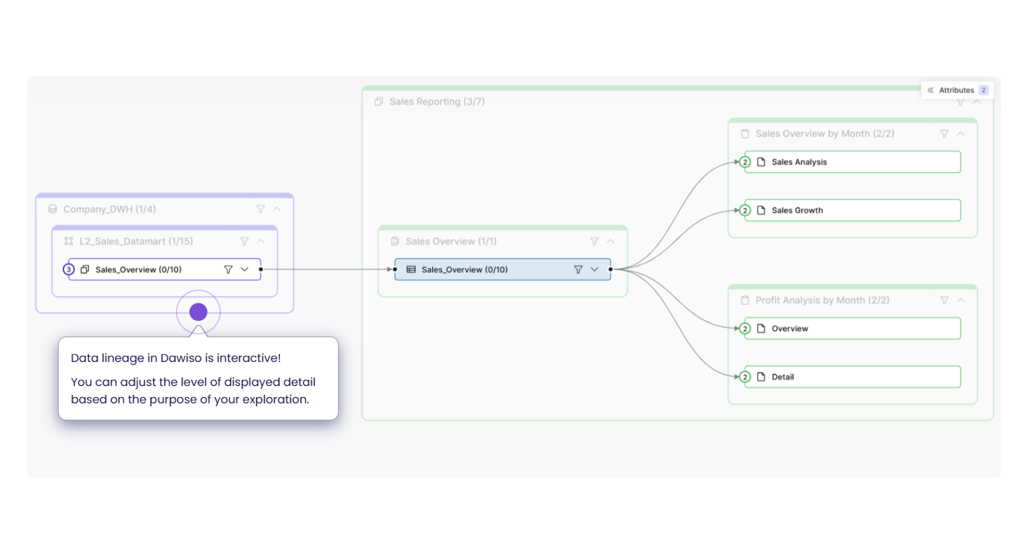Click the copy icon on the left Sales_Overview node
The width and height of the screenshot is (1028, 554).
click(85, 269)
